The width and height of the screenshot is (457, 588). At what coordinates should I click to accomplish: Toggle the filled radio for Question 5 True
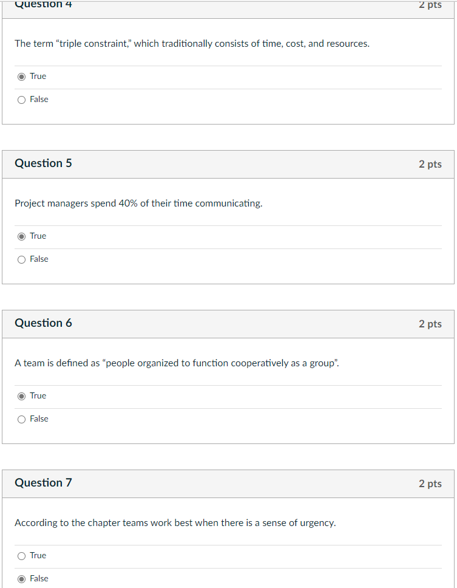point(21,236)
